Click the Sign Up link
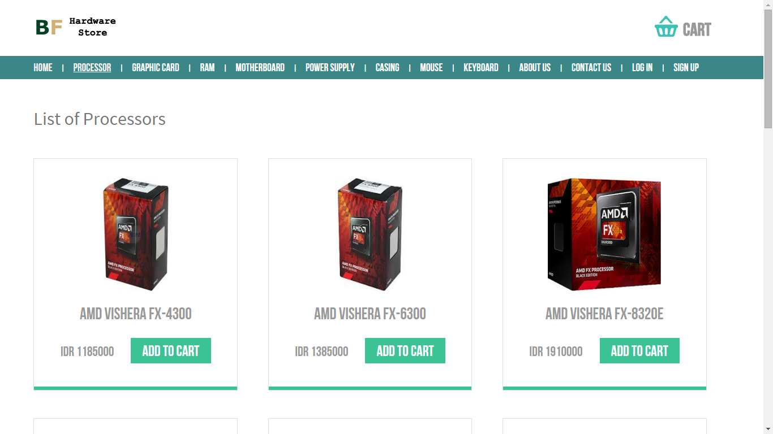Image resolution: width=773 pixels, height=434 pixels. coord(686,68)
